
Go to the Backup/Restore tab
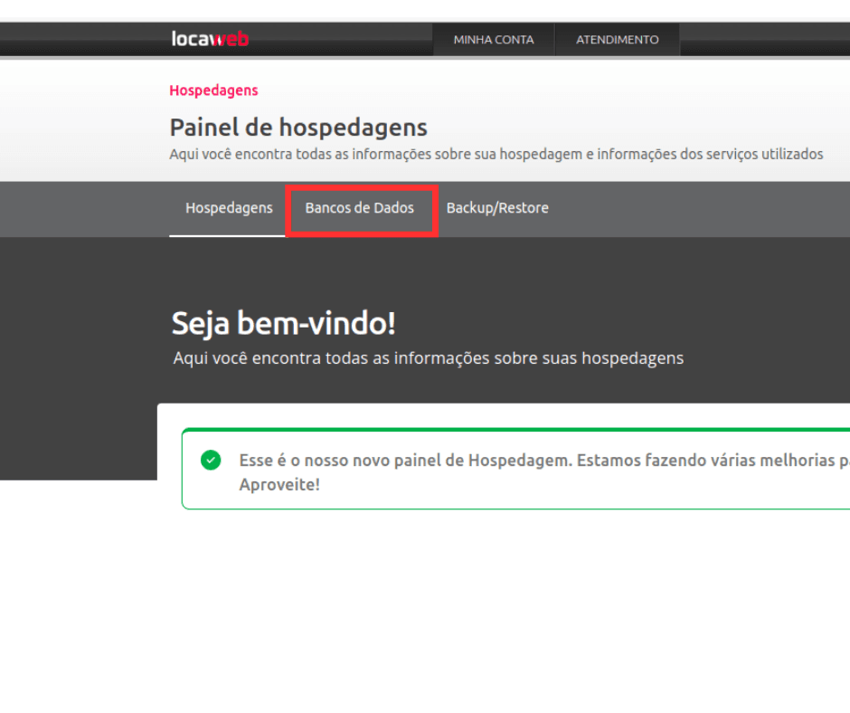coord(497,208)
